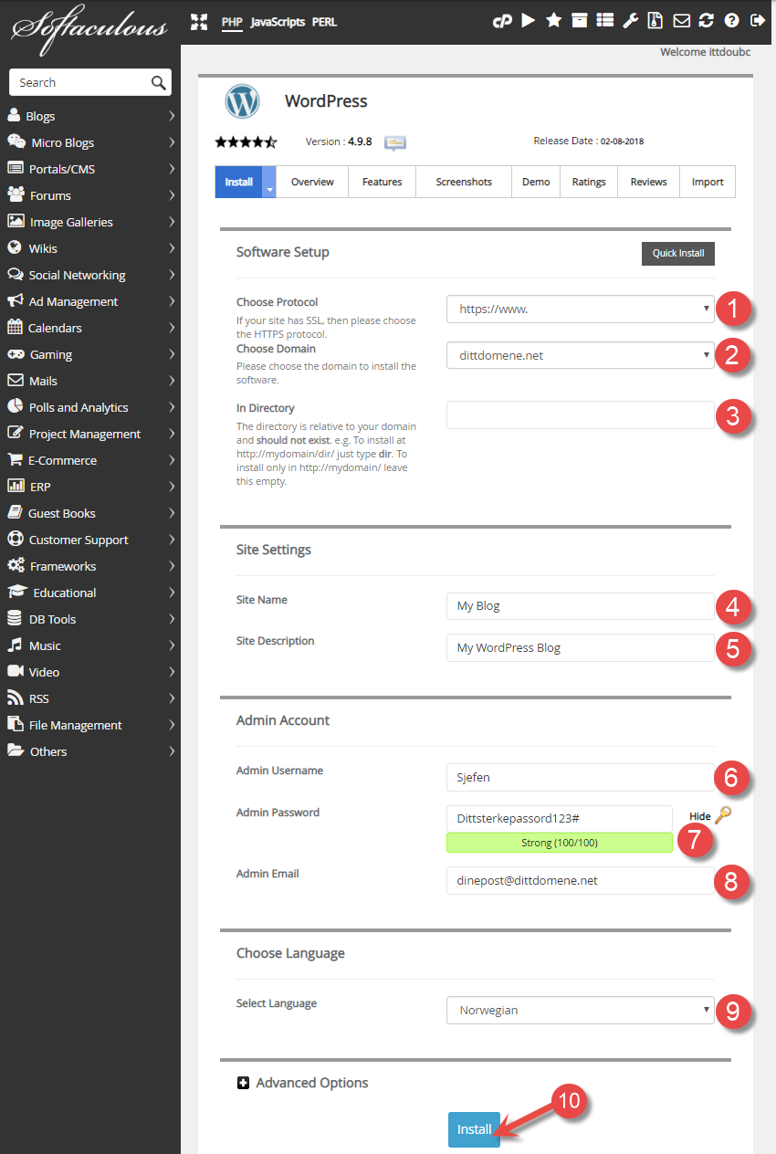The height and width of the screenshot is (1154, 776).
Task: Click the Music note icon in the sidebar
Action: (15, 645)
